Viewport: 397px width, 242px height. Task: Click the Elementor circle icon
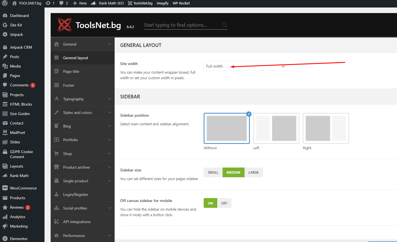click(x=5, y=239)
